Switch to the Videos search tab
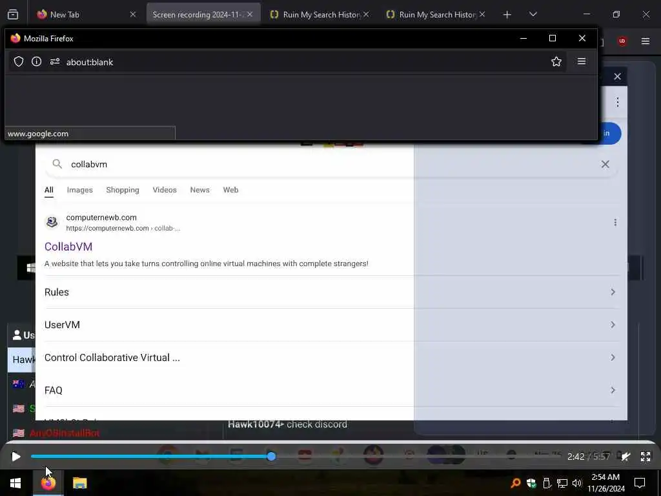The image size is (661, 496). 165,190
